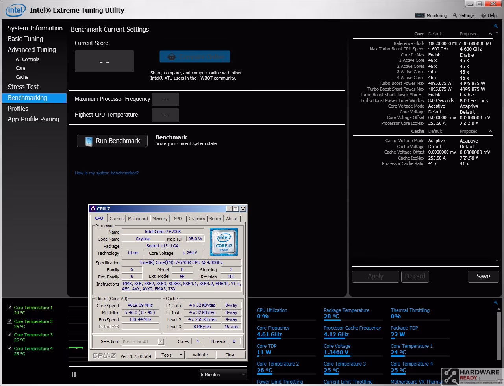Viewport: 504px width, 386px height.
Task: Open the CPU-Z Tools dropdown arrow
Action: [181, 355]
